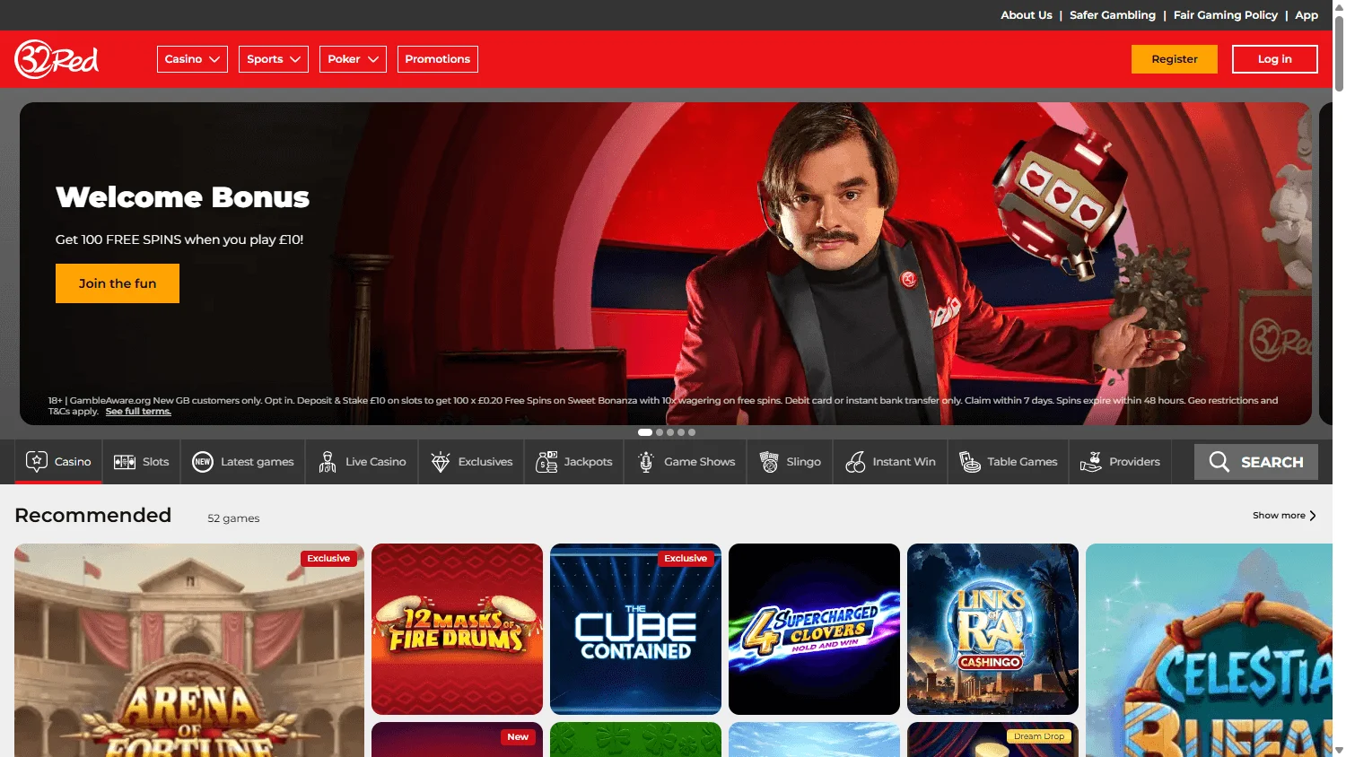Open the Links of Ra Cashingo game
This screenshot has width=1346, height=757.
(x=992, y=629)
